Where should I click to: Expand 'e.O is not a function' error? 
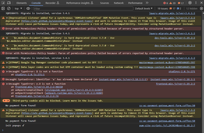tap(7, 84)
